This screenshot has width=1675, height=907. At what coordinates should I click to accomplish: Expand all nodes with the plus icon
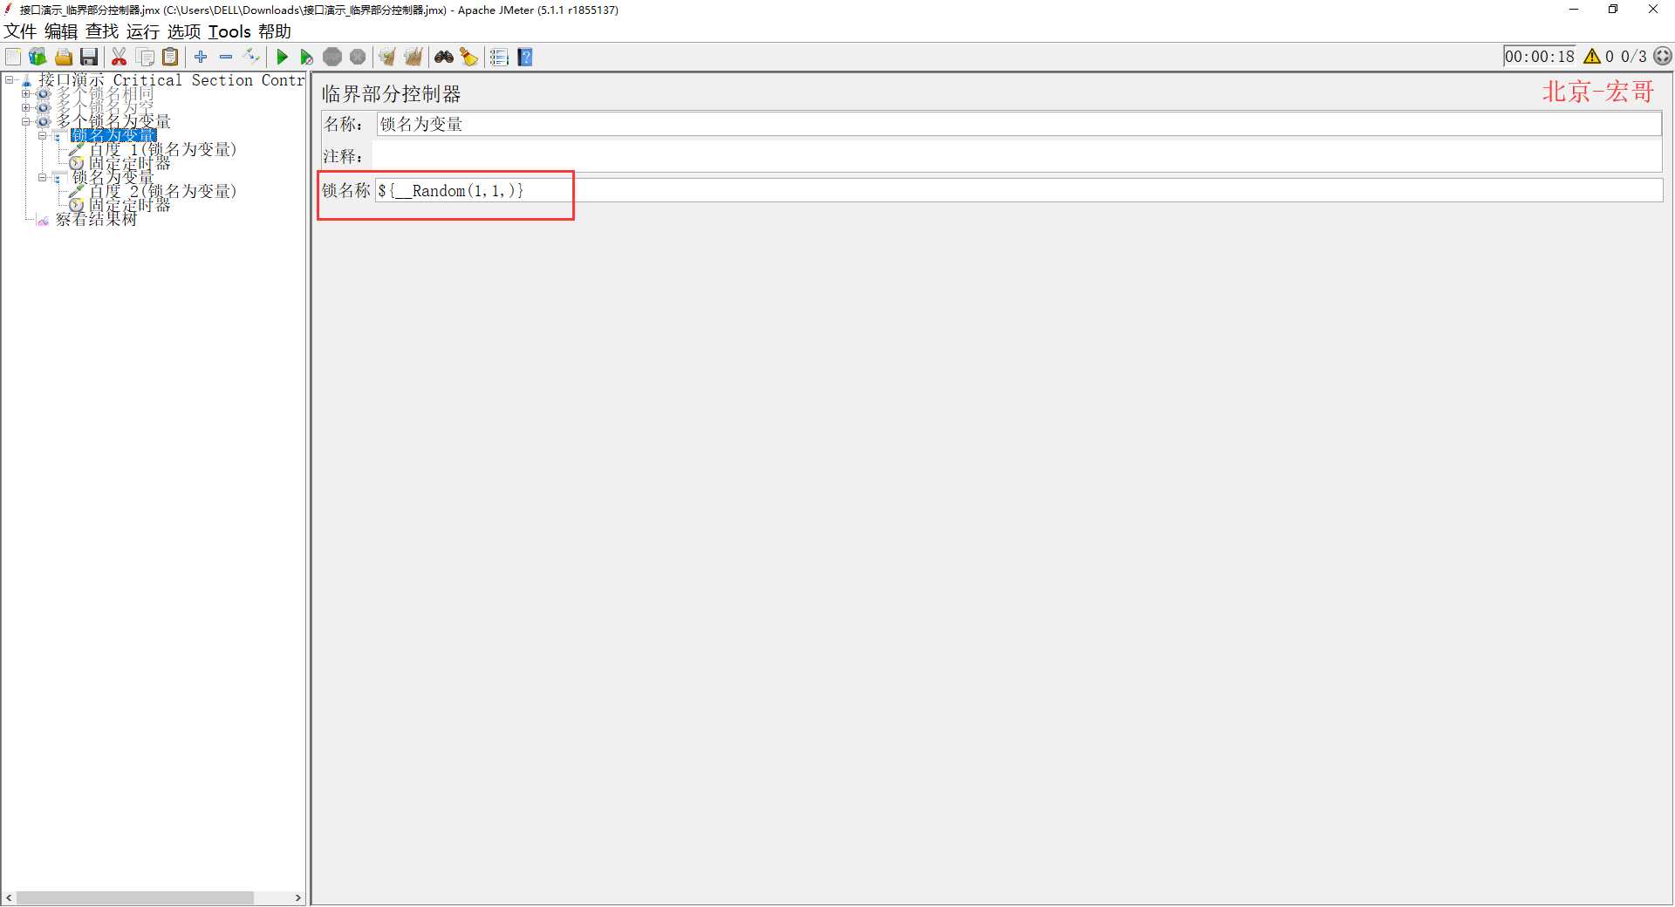(x=201, y=57)
